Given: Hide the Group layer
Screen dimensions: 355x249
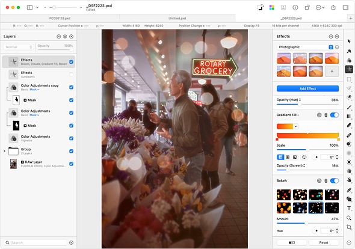Looking at the screenshot, I should click(72, 151).
